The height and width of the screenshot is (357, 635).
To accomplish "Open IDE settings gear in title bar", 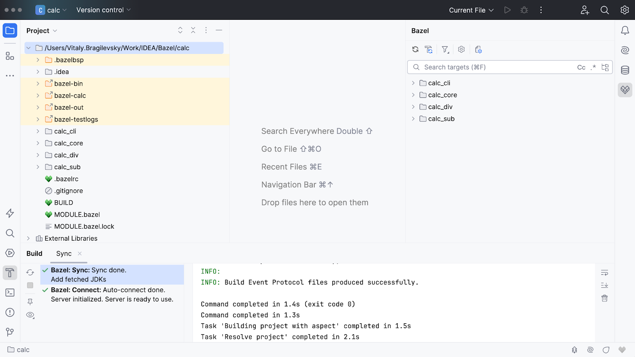I will point(625,10).
